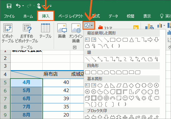Select the scribble shape in 線 section
The image size is (171, 119).
tap(157, 59)
